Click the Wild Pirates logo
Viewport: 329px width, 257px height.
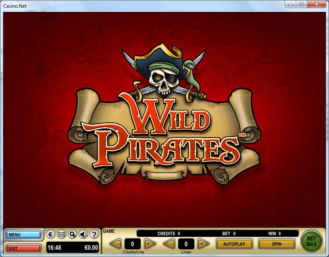point(164,114)
